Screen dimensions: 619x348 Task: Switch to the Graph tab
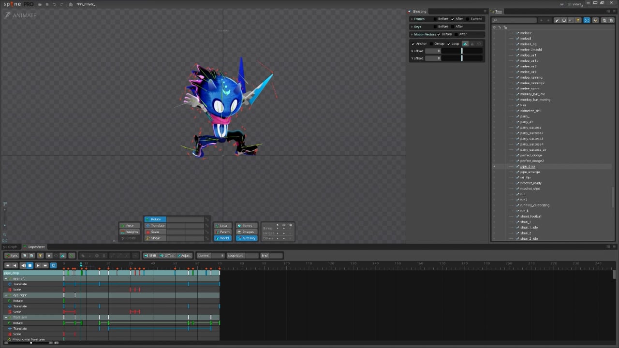(x=11, y=247)
